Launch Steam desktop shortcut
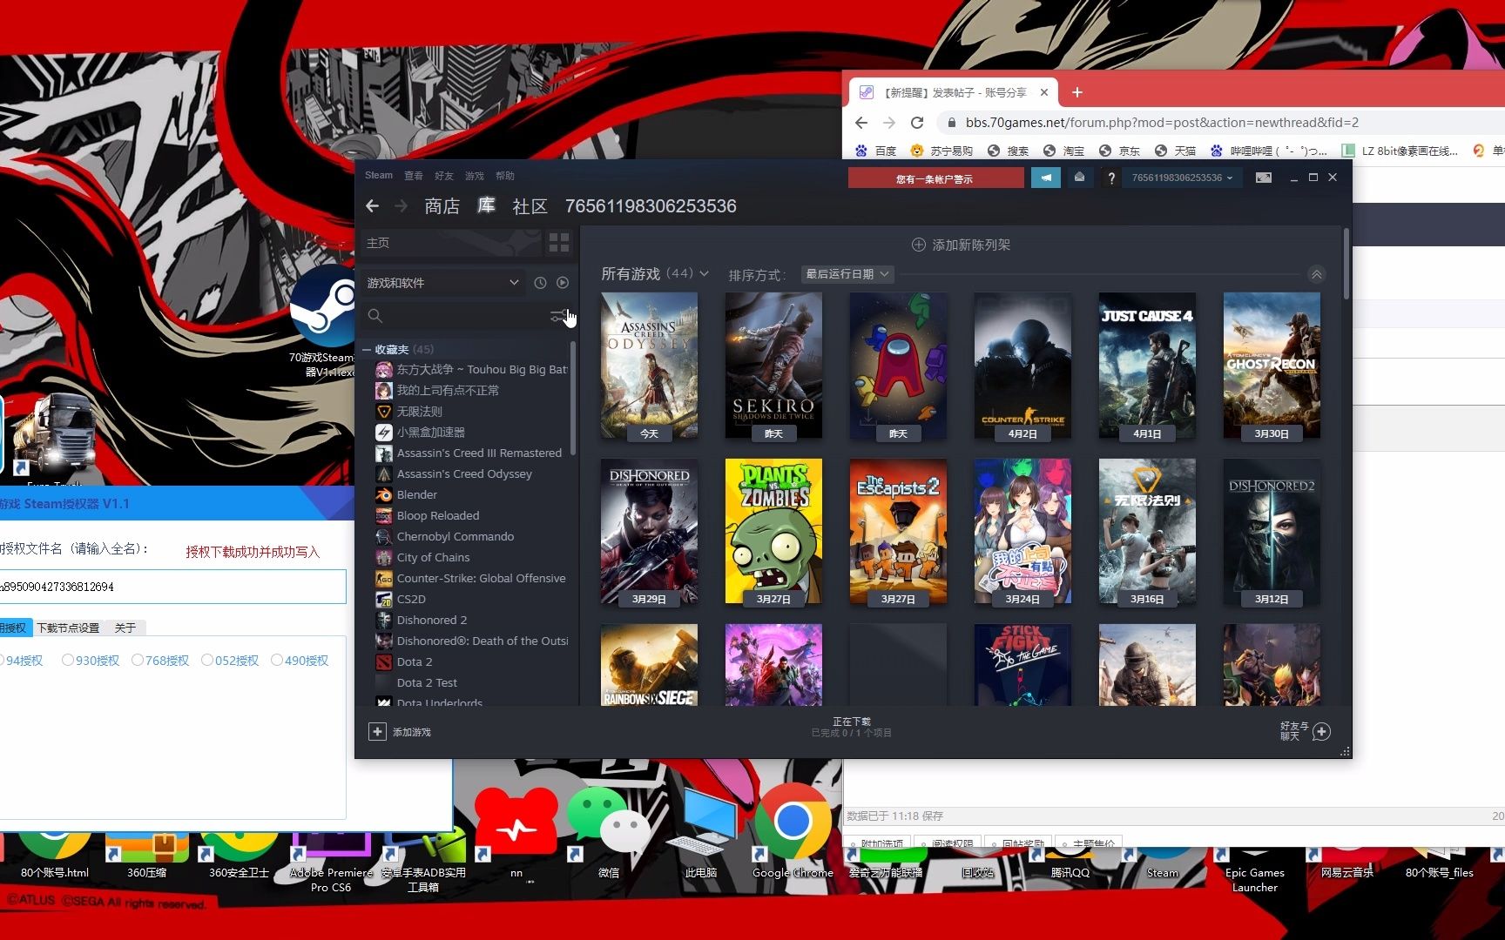This screenshot has width=1505, height=940. [x=1162, y=862]
